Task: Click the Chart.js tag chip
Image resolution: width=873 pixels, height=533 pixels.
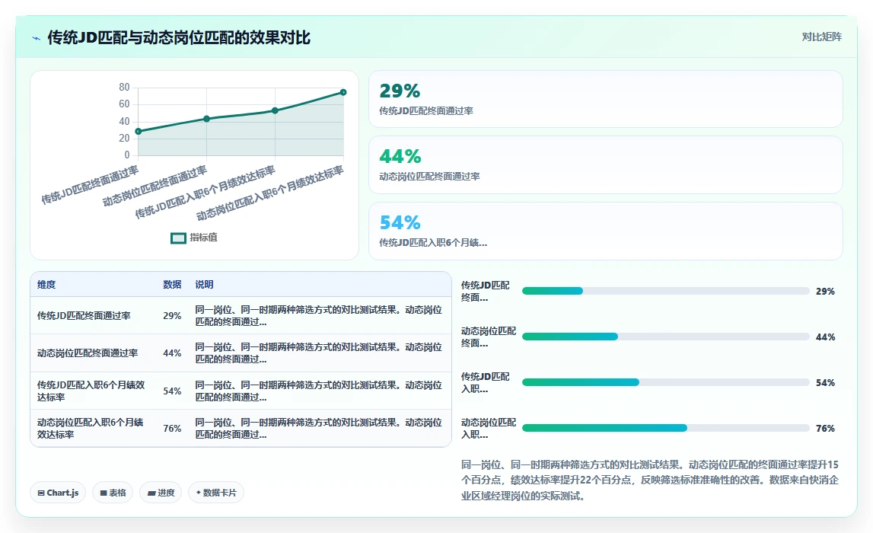Action: [x=58, y=493]
